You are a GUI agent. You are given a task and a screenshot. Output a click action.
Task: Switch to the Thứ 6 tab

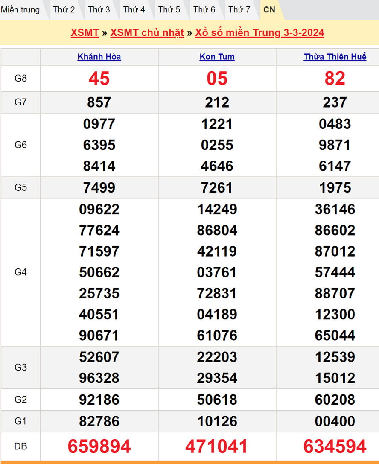[x=204, y=10]
